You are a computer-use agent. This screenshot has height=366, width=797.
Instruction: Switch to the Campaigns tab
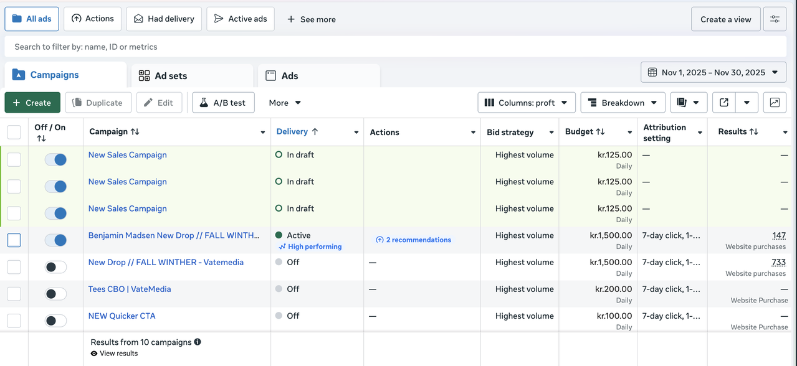click(x=65, y=75)
